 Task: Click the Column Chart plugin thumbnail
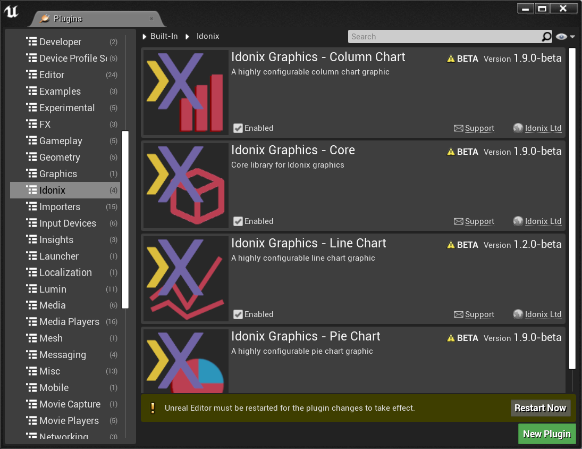186,93
